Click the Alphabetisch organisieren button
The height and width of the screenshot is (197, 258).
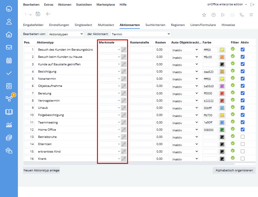coord(234,170)
